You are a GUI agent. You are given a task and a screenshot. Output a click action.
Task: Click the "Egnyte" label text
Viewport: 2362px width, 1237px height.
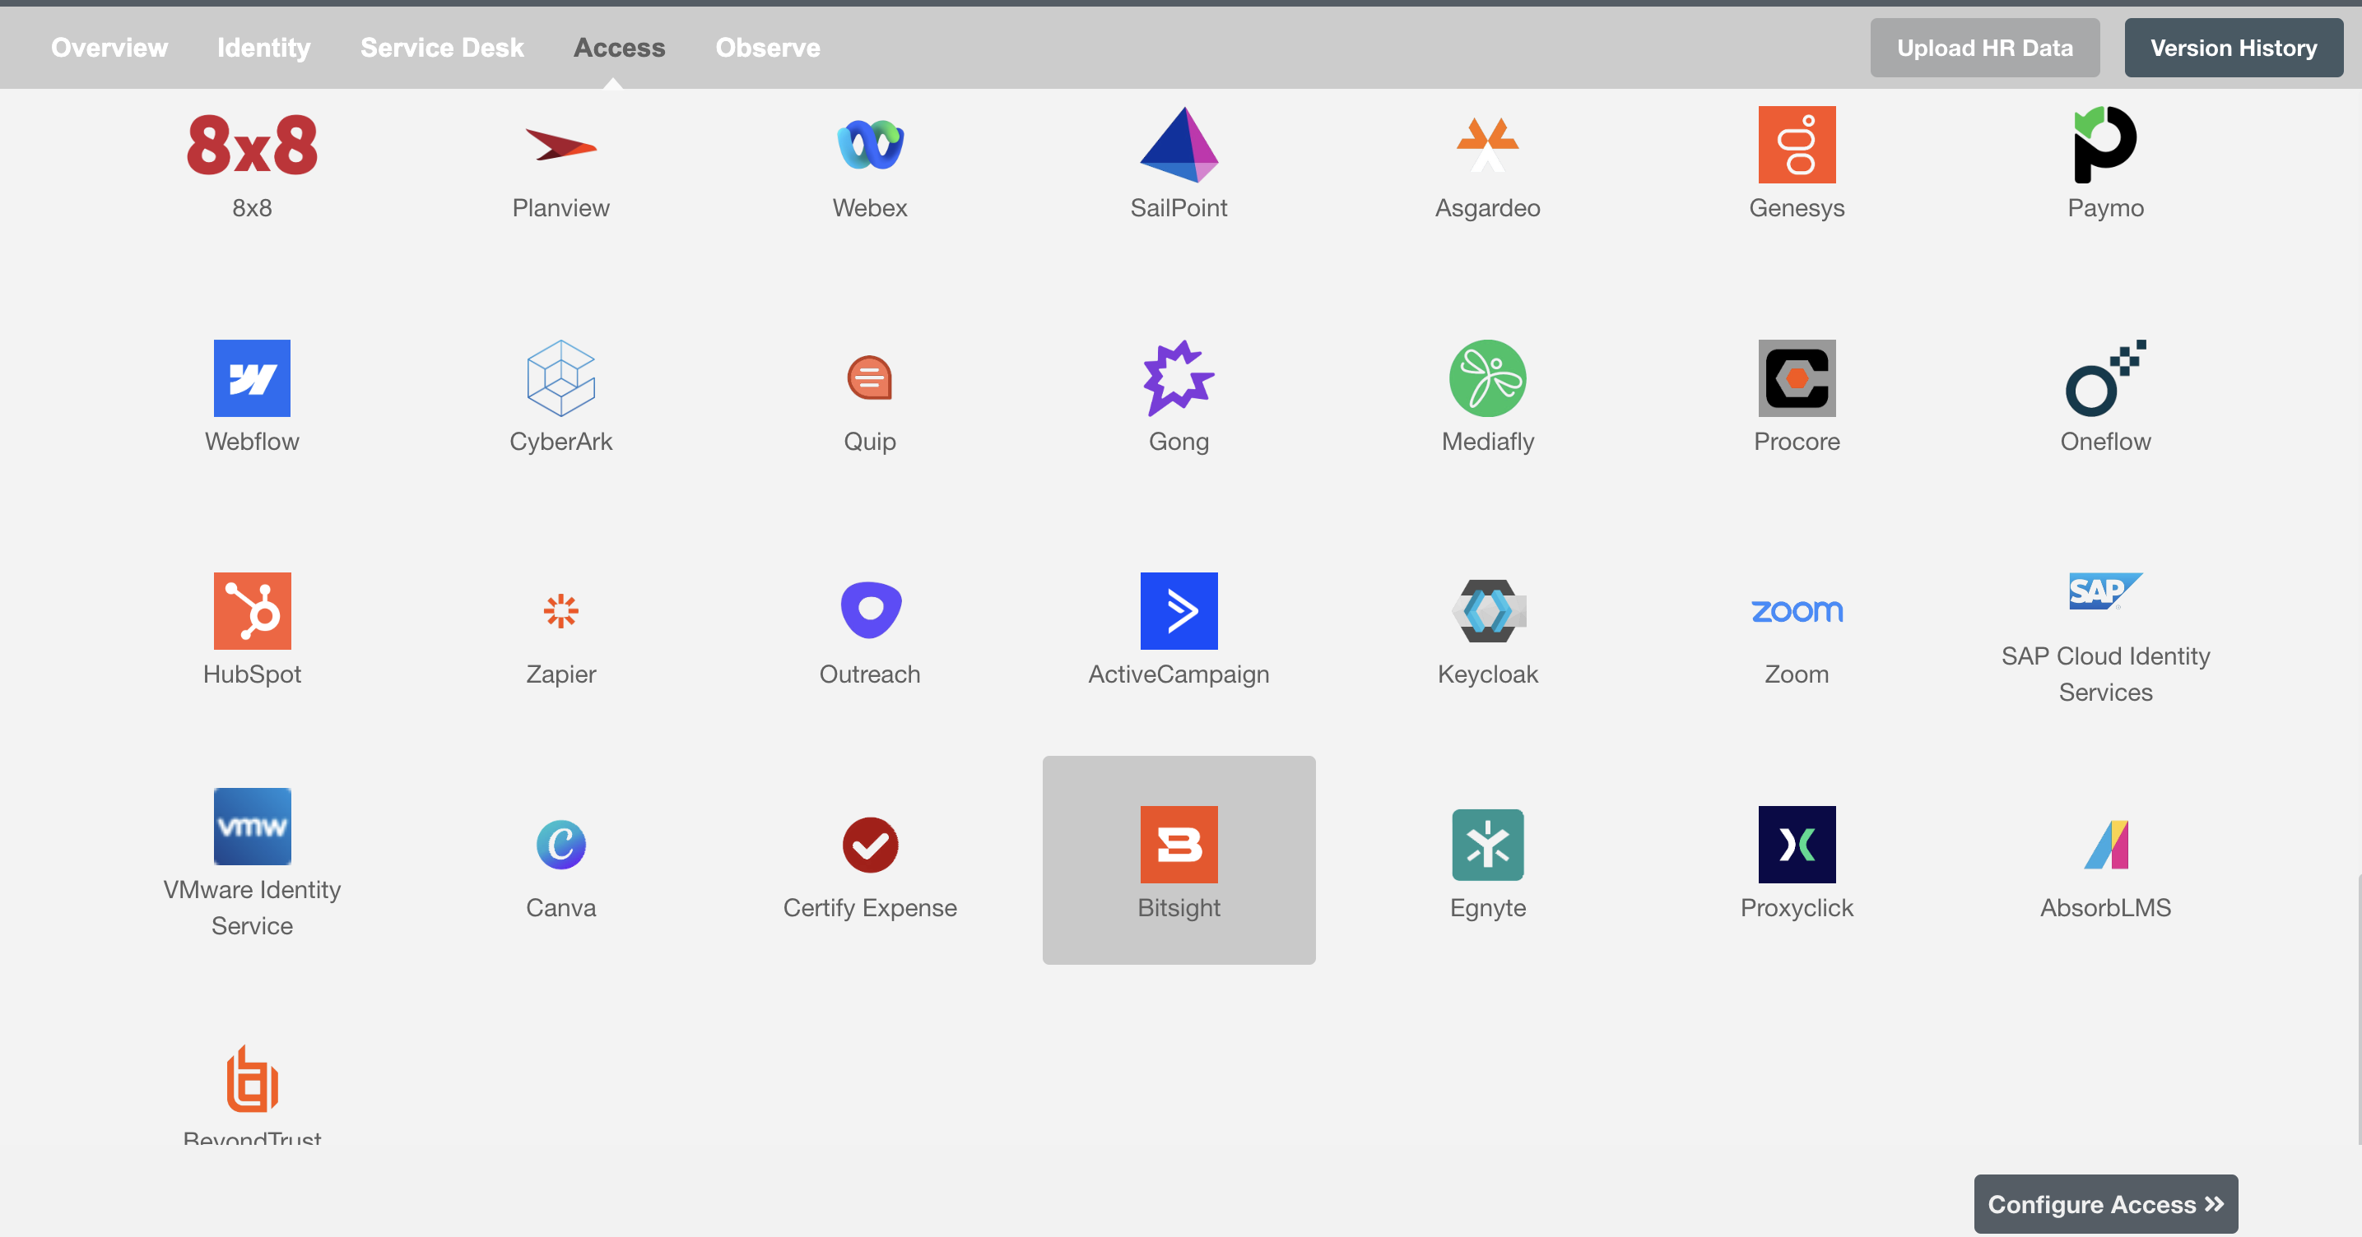tap(1487, 908)
